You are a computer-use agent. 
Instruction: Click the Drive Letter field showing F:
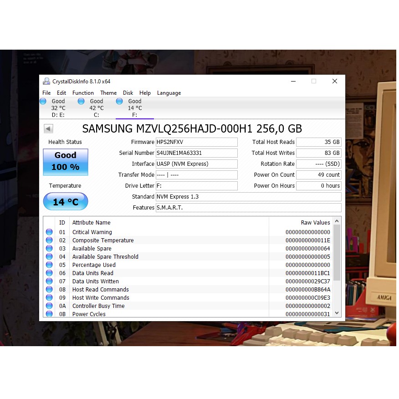(x=196, y=185)
